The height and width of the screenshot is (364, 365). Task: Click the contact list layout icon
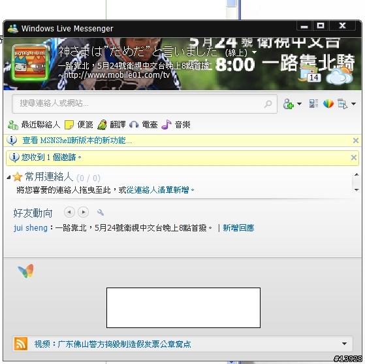tap(313, 104)
